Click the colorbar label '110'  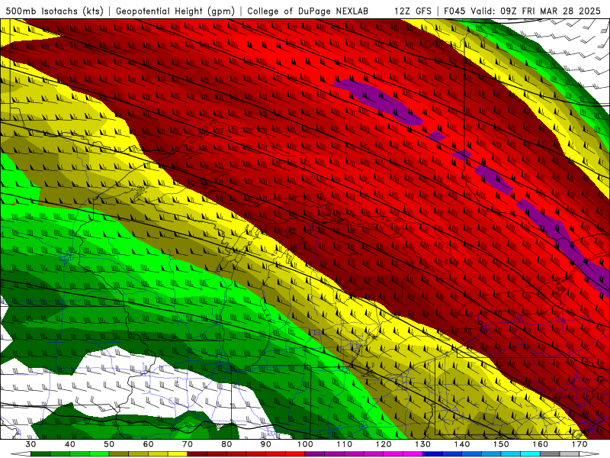[x=345, y=444]
